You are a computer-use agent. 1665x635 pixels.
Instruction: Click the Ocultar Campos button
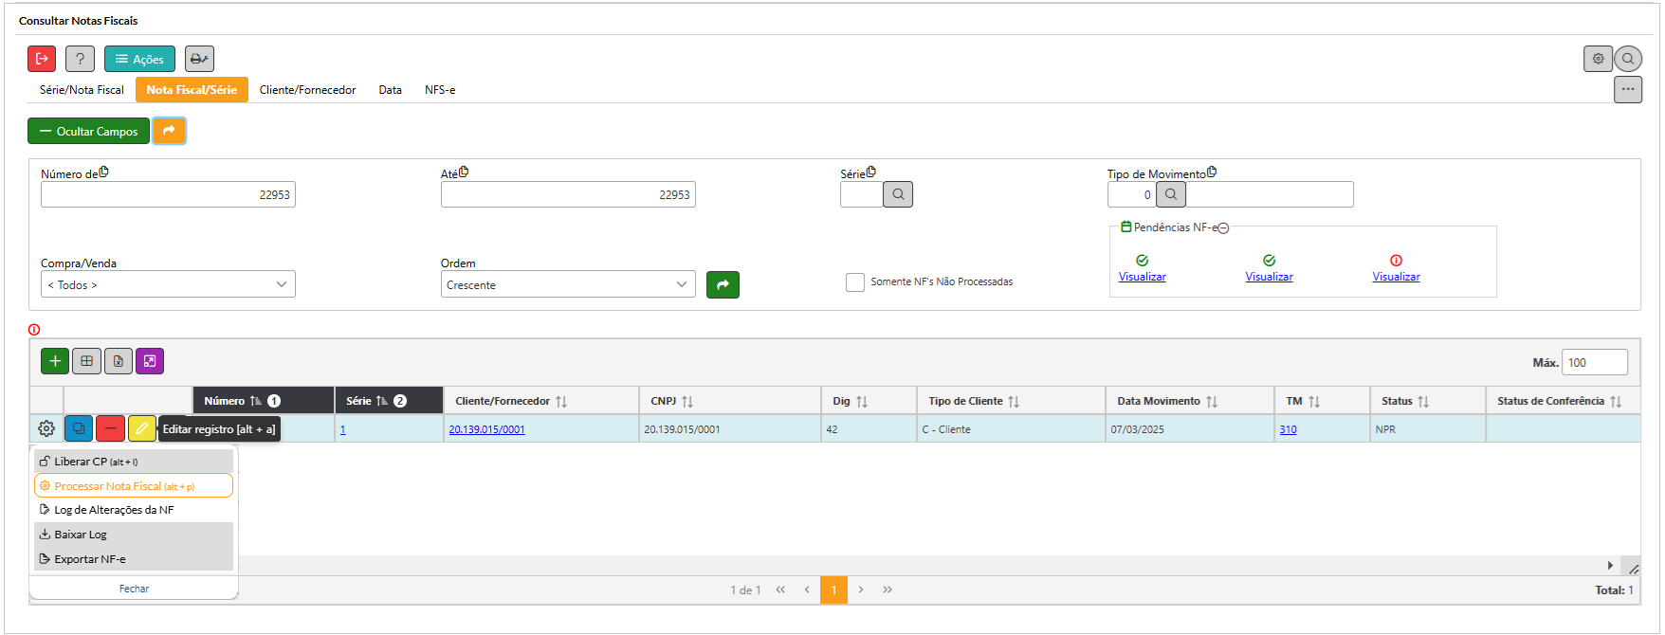pos(88,132)
